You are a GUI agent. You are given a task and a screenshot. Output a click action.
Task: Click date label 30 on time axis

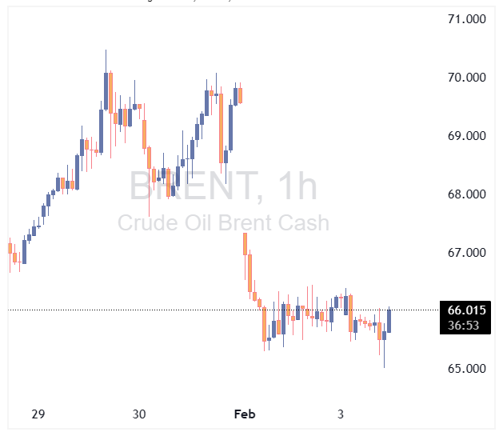[x=139, y=414]
